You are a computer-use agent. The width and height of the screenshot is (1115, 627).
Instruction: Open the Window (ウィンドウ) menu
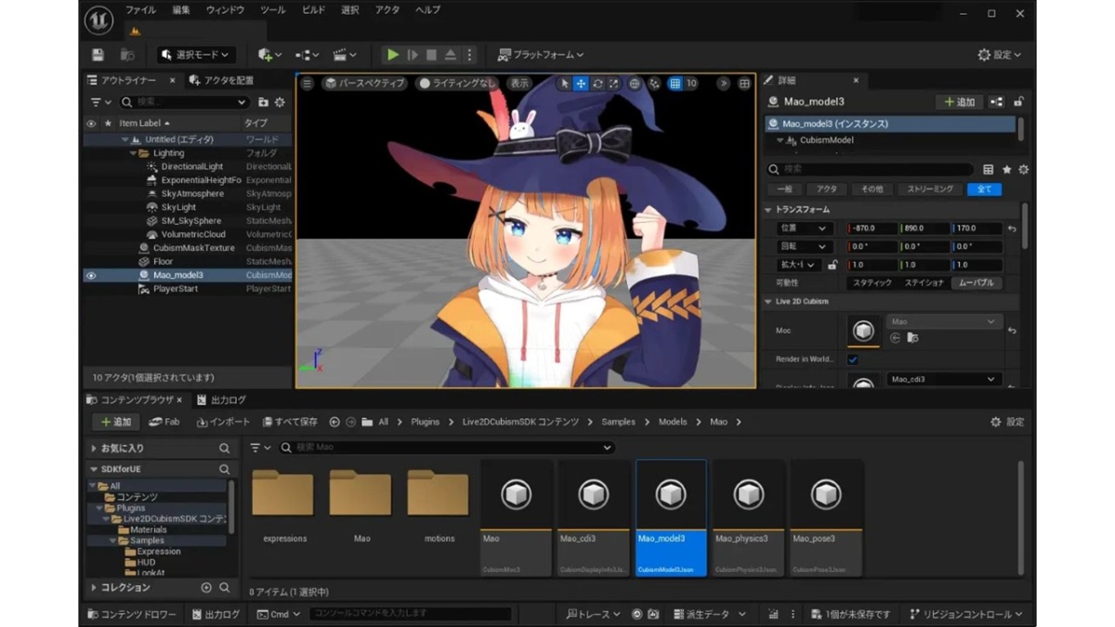(x=225, y=10)
